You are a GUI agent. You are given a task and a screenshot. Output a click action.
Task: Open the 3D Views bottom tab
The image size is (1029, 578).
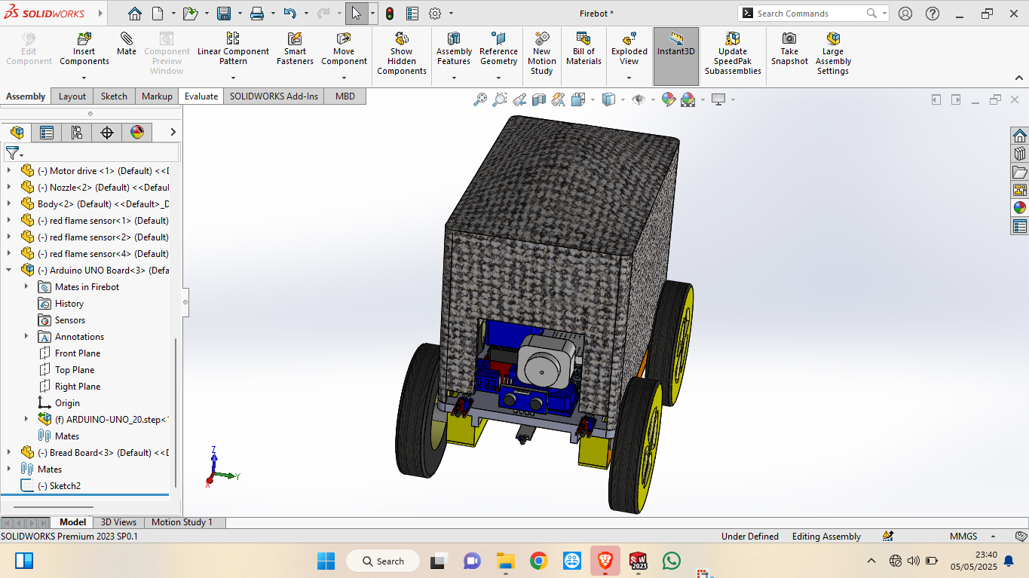pos(119,522)
